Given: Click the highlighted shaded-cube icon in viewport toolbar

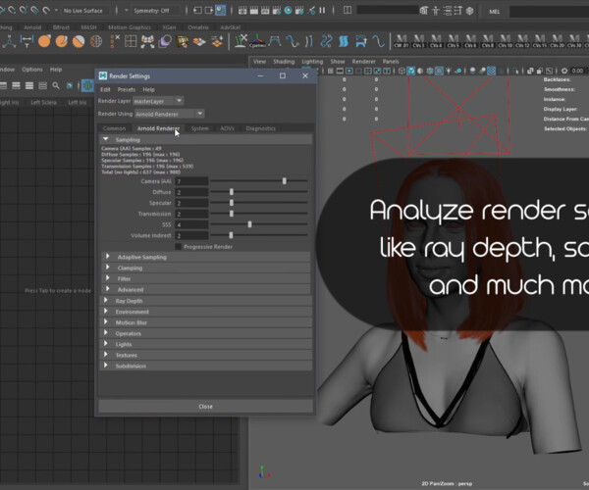Looking at the screenshot, I should [411, 71].
